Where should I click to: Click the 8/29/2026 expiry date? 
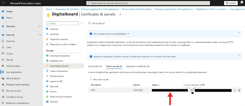point(138,90)
